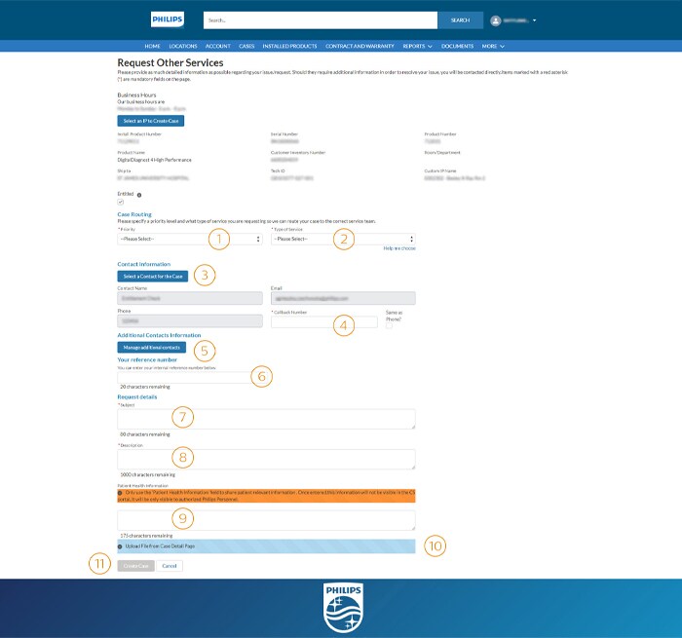Go to the Cases tab
The image size is (682, 638).
pos(246,46)
